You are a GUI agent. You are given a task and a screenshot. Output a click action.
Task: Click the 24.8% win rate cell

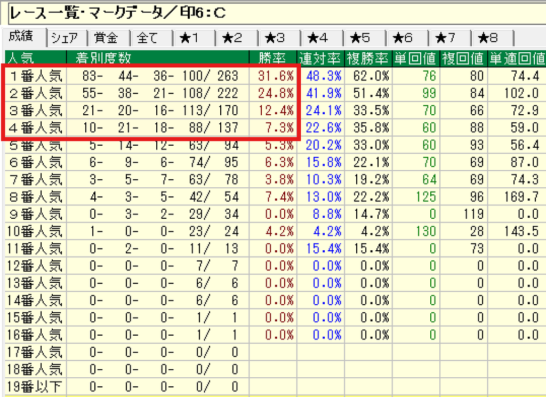(273, 93)
